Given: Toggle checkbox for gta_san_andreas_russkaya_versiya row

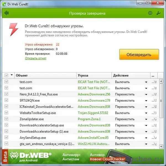Looking at the screenshot, I should tap(6, 144).
